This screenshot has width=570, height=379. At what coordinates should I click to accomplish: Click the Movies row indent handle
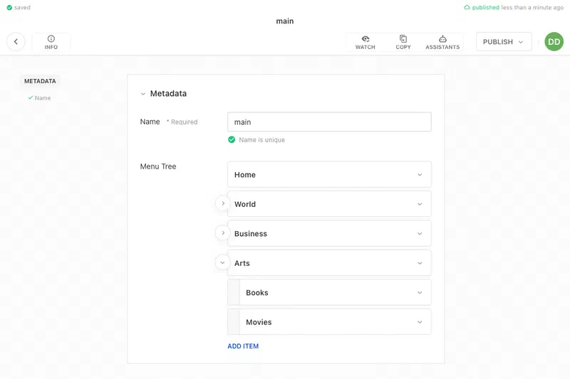234,321
